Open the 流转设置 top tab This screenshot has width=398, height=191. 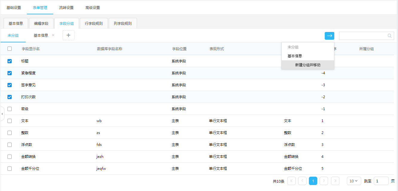click(x=66, y=8)
